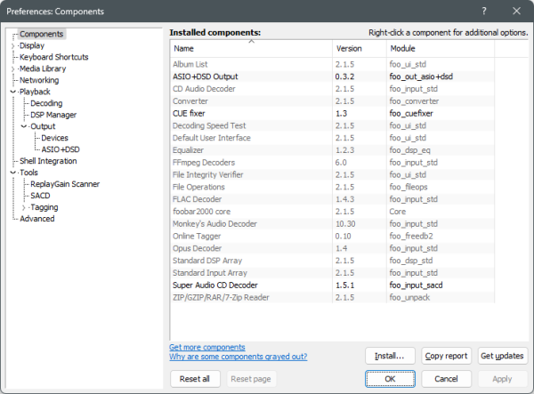Select the ZIP/GZIP/RAR/7-Zip Reader row

pyautogui.click(x=332, y=297)
